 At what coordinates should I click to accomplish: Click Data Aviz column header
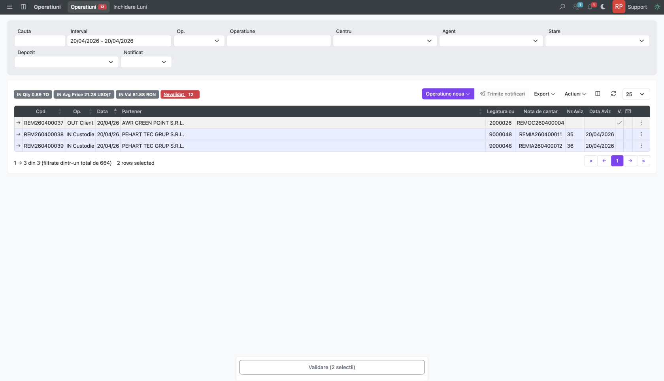pos(600,111)
